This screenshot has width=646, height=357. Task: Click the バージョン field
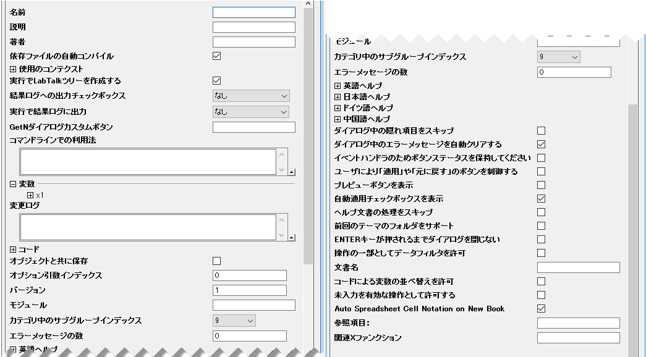250,290
